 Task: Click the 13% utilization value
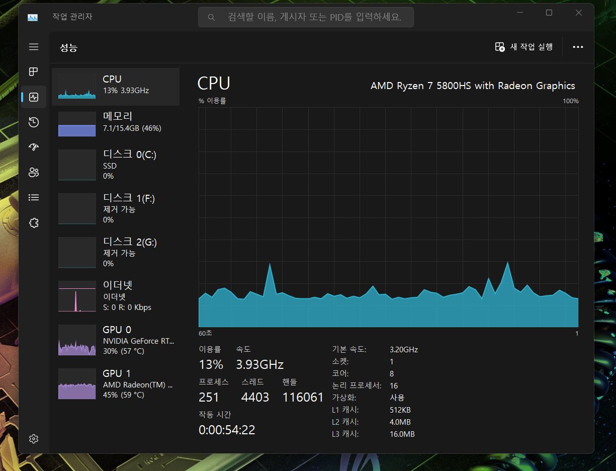211,364
